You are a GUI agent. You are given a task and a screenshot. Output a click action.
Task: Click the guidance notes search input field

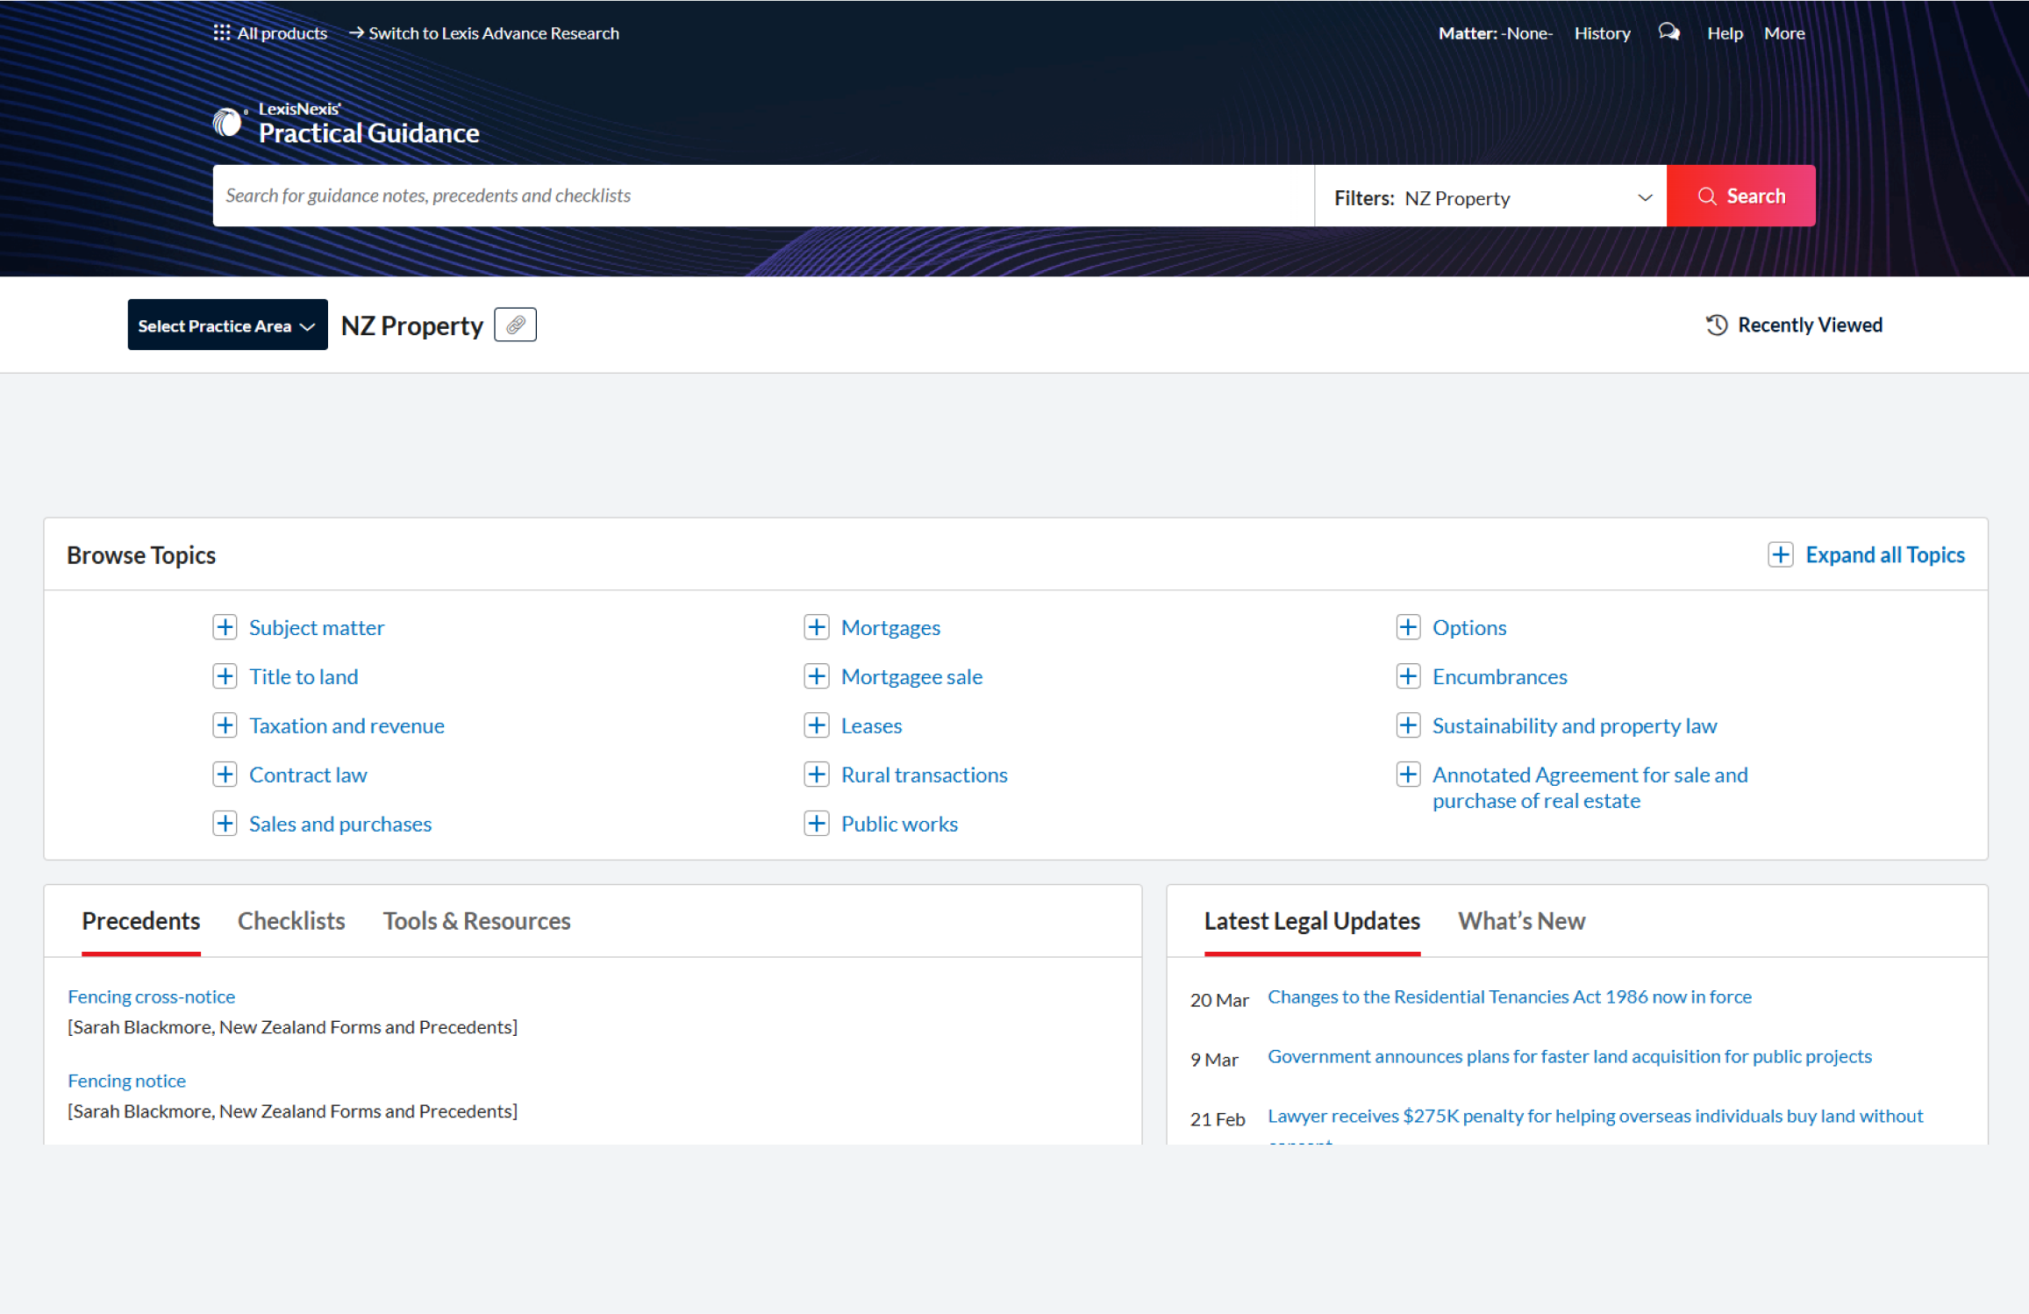click(x=763, y=196)
